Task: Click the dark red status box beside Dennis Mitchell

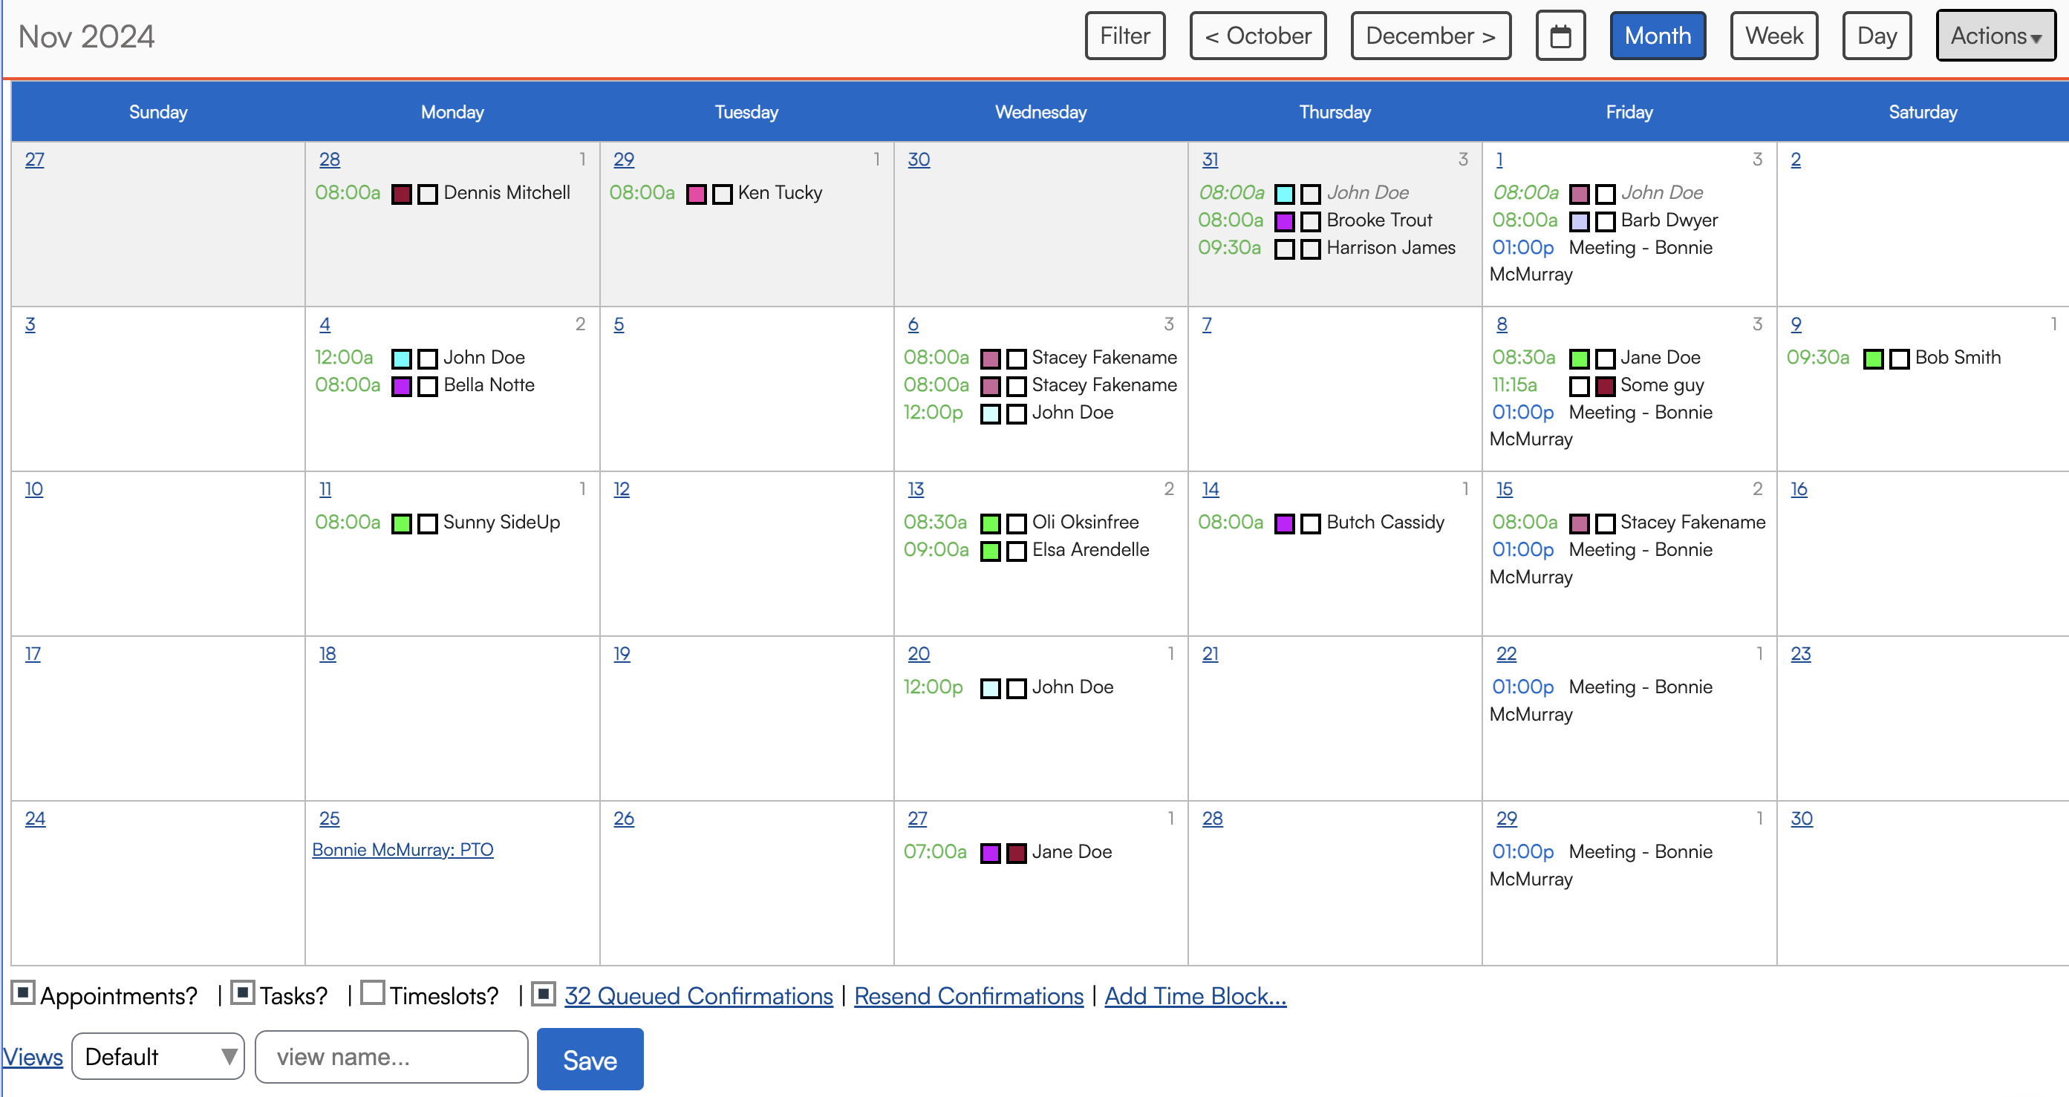Action: 402,194
